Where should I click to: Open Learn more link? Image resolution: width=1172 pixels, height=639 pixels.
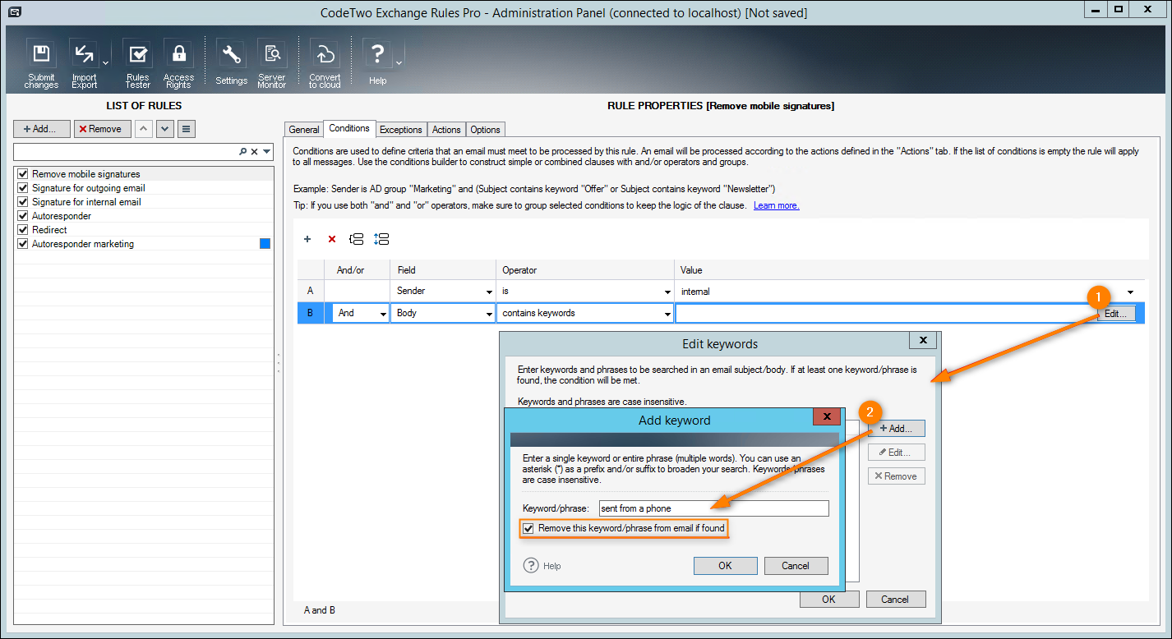[x=777, y=205]
